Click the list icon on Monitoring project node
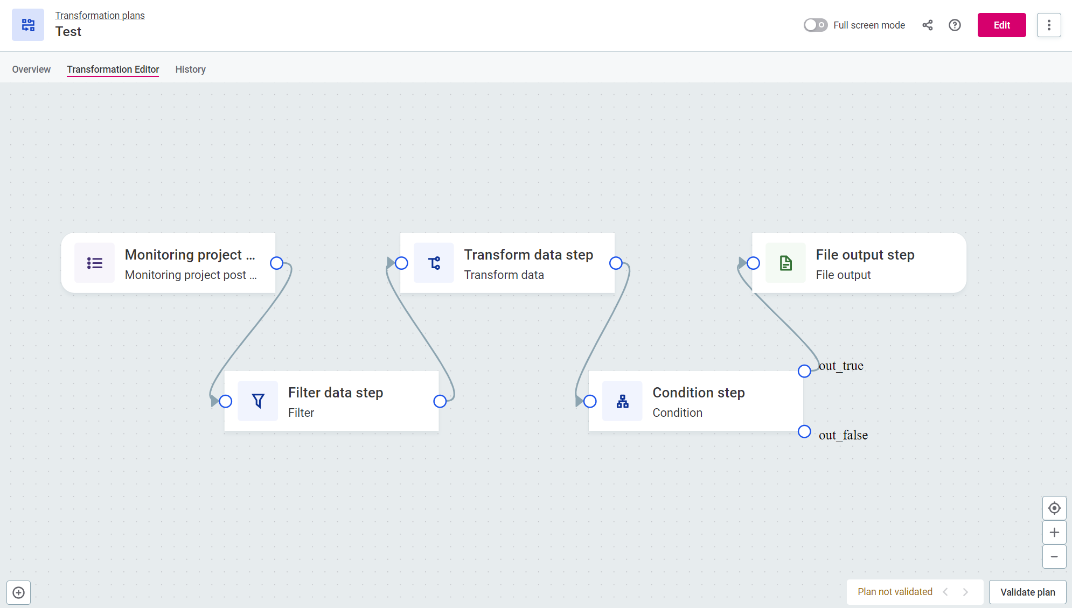Viewport: 1072px width, 608px height. pyautogui.click(x=95, y=263)
